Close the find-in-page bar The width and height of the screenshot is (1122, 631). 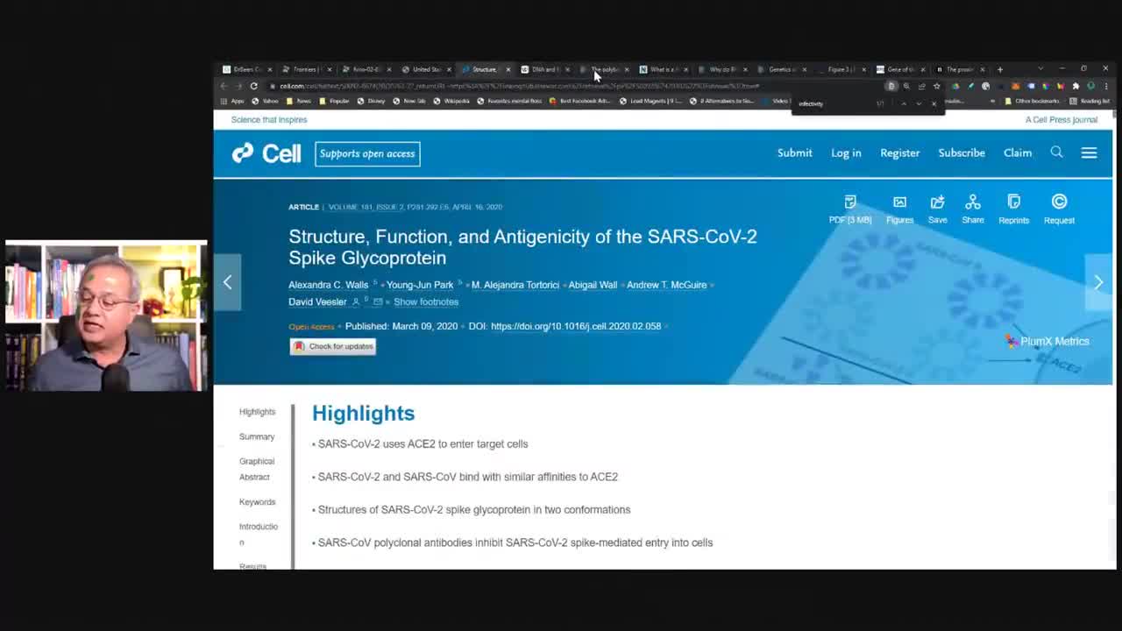934,103
